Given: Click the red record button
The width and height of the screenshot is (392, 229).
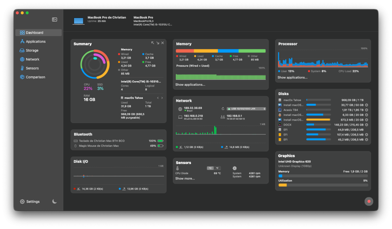Looking at the screenshot, I should (369, 201).
